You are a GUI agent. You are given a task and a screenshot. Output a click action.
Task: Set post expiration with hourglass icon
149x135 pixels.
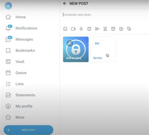[105, 29]
